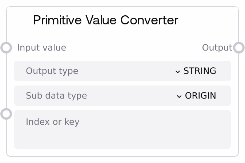Open the Sub data type dropdown
The width and height of the screenshot is (245, 163).
[x=122, y=96]
